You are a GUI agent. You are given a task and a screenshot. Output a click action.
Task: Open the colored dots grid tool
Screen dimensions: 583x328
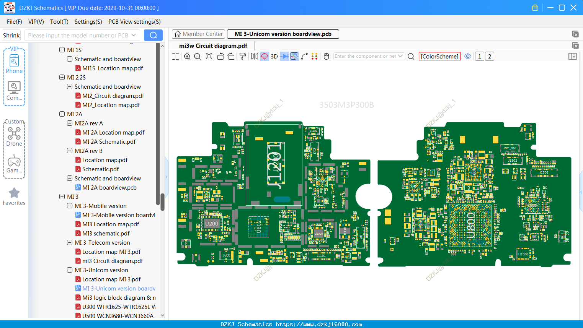point(315,56)
